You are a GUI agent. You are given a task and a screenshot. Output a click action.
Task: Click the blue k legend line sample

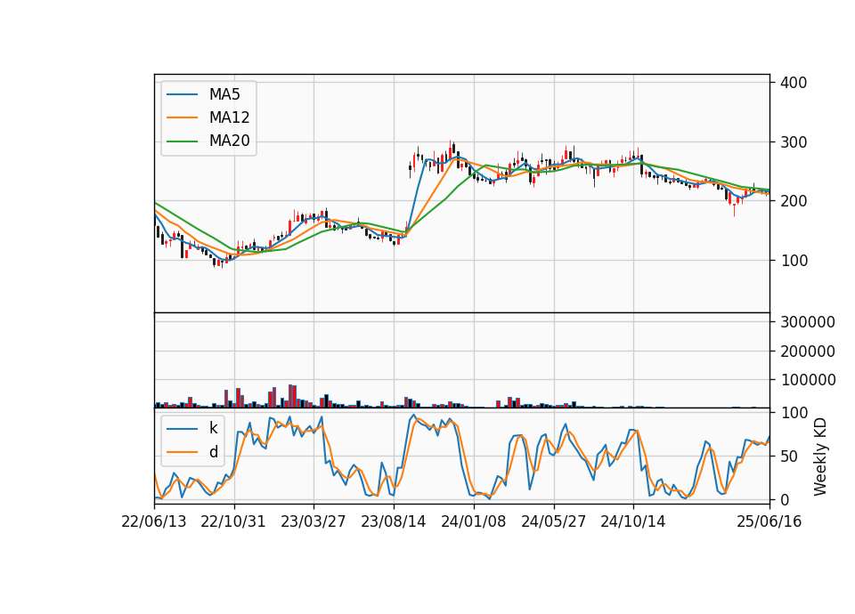tap(182, 429)
